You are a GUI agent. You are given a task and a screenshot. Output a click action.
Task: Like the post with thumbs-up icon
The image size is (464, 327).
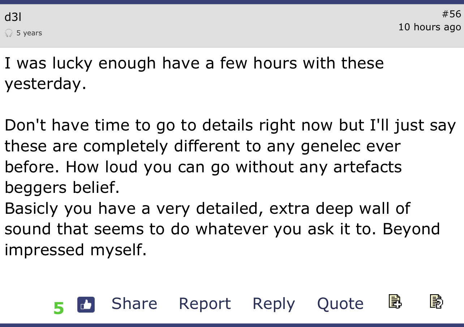86,305
